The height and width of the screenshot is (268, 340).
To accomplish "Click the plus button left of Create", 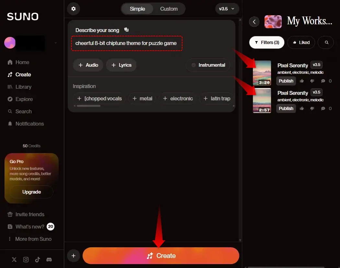I will [x=74, y=256].
